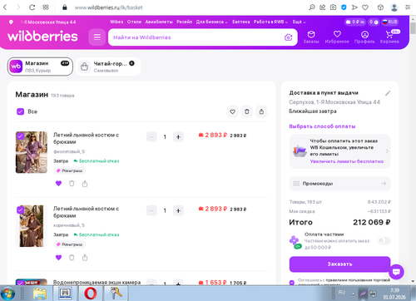This screenshot has height=301, width=416.
Task: Decrease purple linen suit quantity
Action: 151,136
